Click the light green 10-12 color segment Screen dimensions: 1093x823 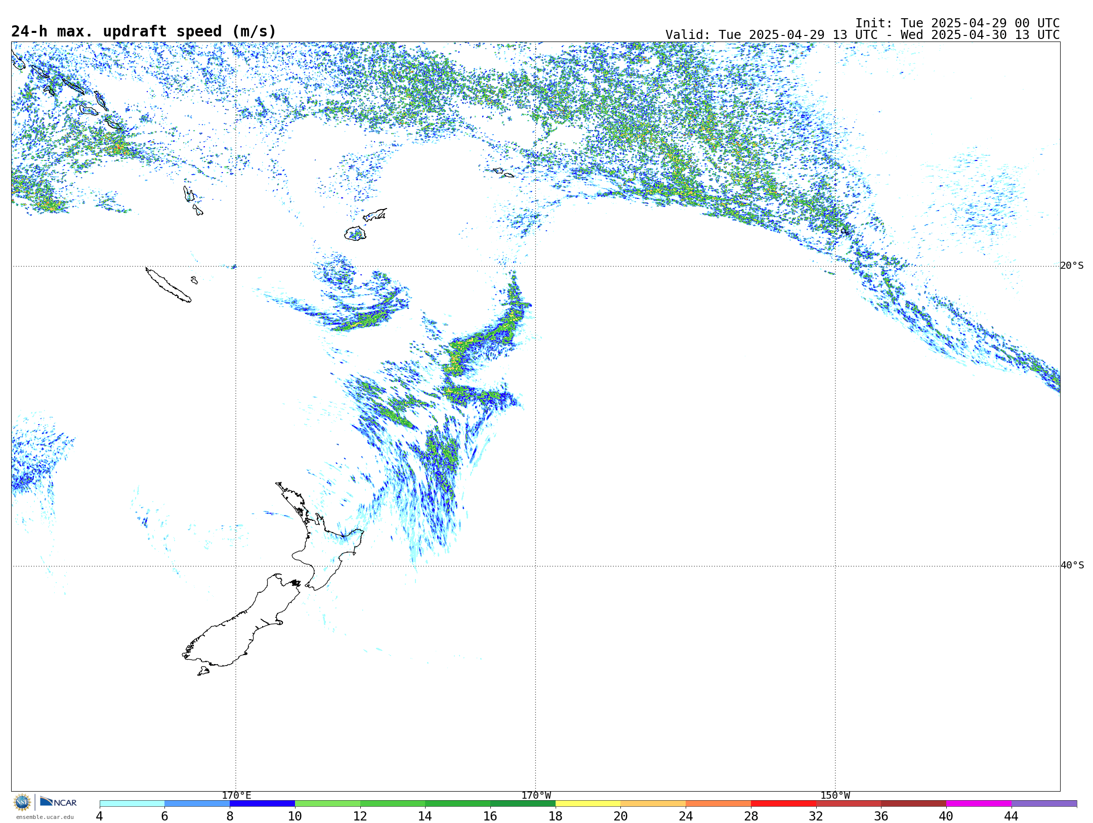[327, 803]
